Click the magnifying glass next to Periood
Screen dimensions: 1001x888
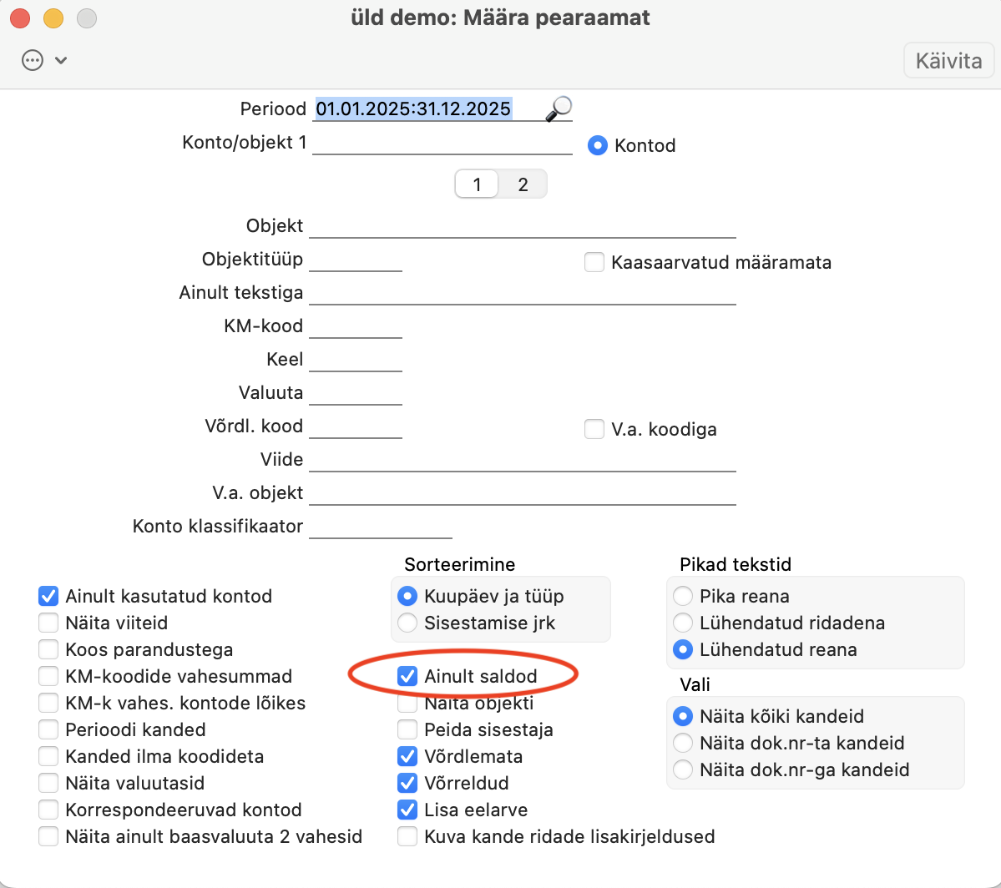(559, 108)
